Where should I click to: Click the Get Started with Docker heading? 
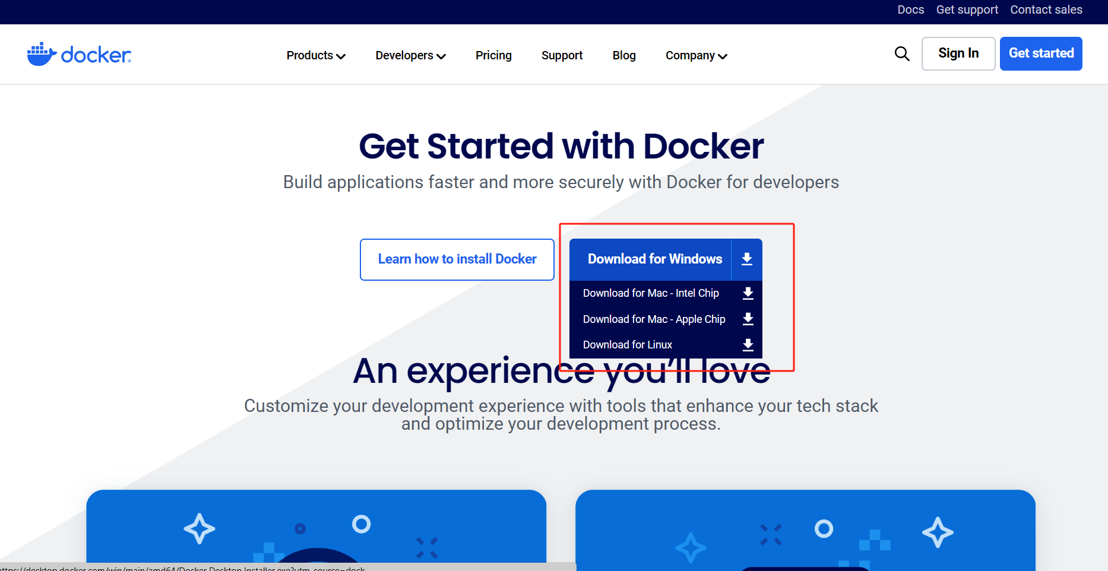coord(561,146)
